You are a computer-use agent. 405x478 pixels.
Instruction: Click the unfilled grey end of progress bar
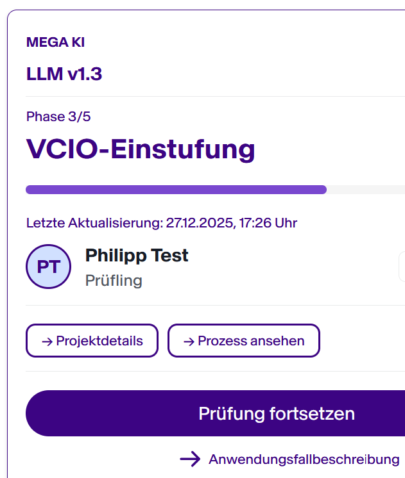pyautogui.click(x=366, y=190)
